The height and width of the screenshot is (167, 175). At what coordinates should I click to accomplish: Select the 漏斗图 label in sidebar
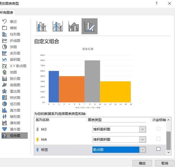point(15,129)
